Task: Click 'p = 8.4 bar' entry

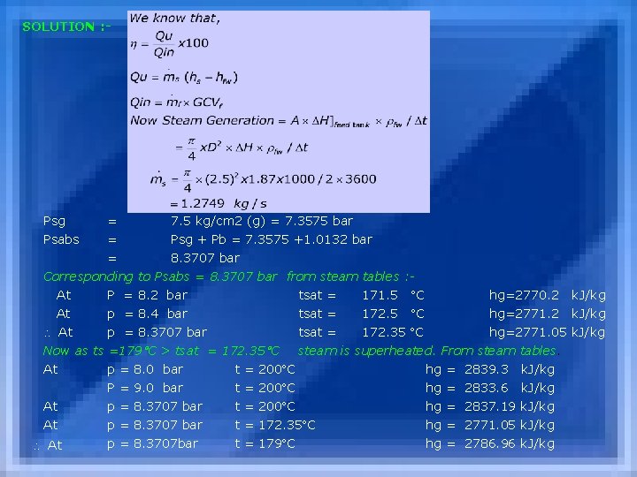Action: [x=147, y=314]
